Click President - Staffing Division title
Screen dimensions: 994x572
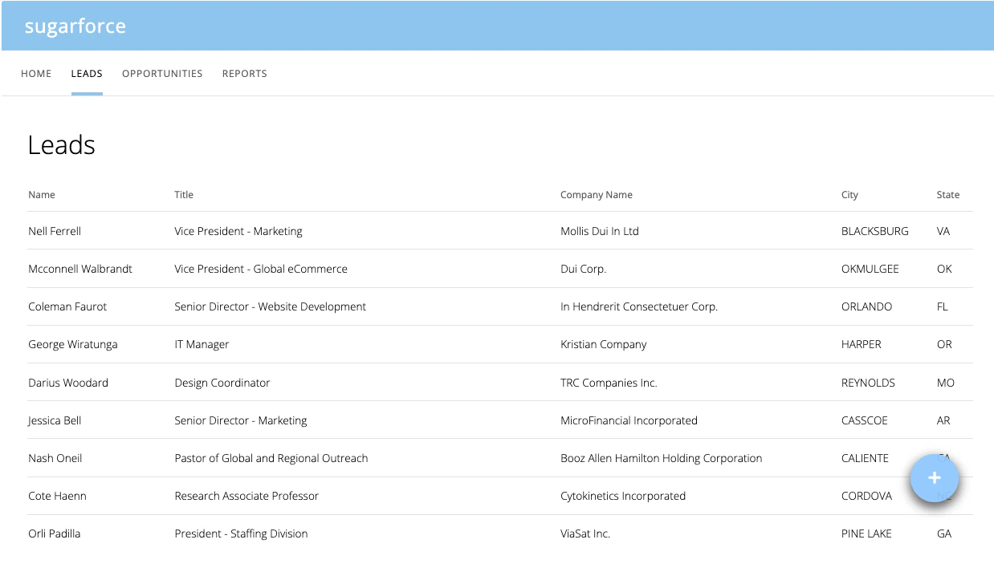coord(241,533)
